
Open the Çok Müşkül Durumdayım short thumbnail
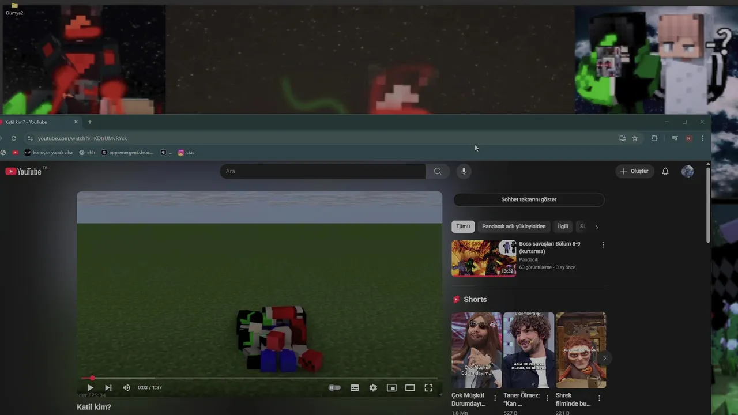[x=476, y=350]
